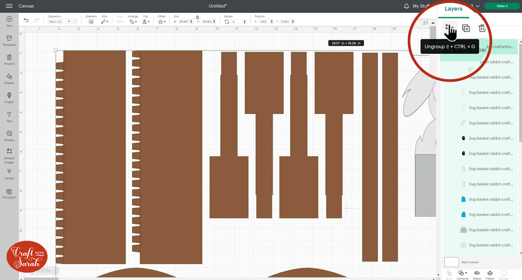Click the Undo arrow

(26, 20)
